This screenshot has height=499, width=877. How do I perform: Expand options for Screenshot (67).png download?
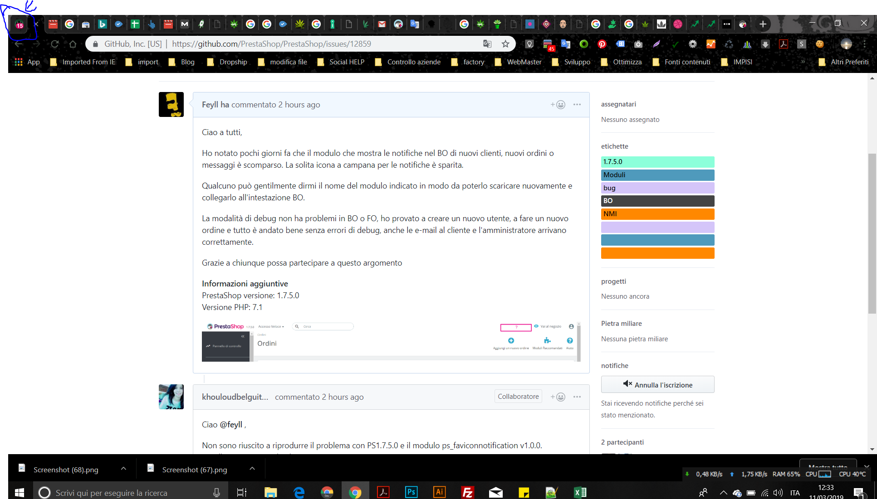(252, 469)
